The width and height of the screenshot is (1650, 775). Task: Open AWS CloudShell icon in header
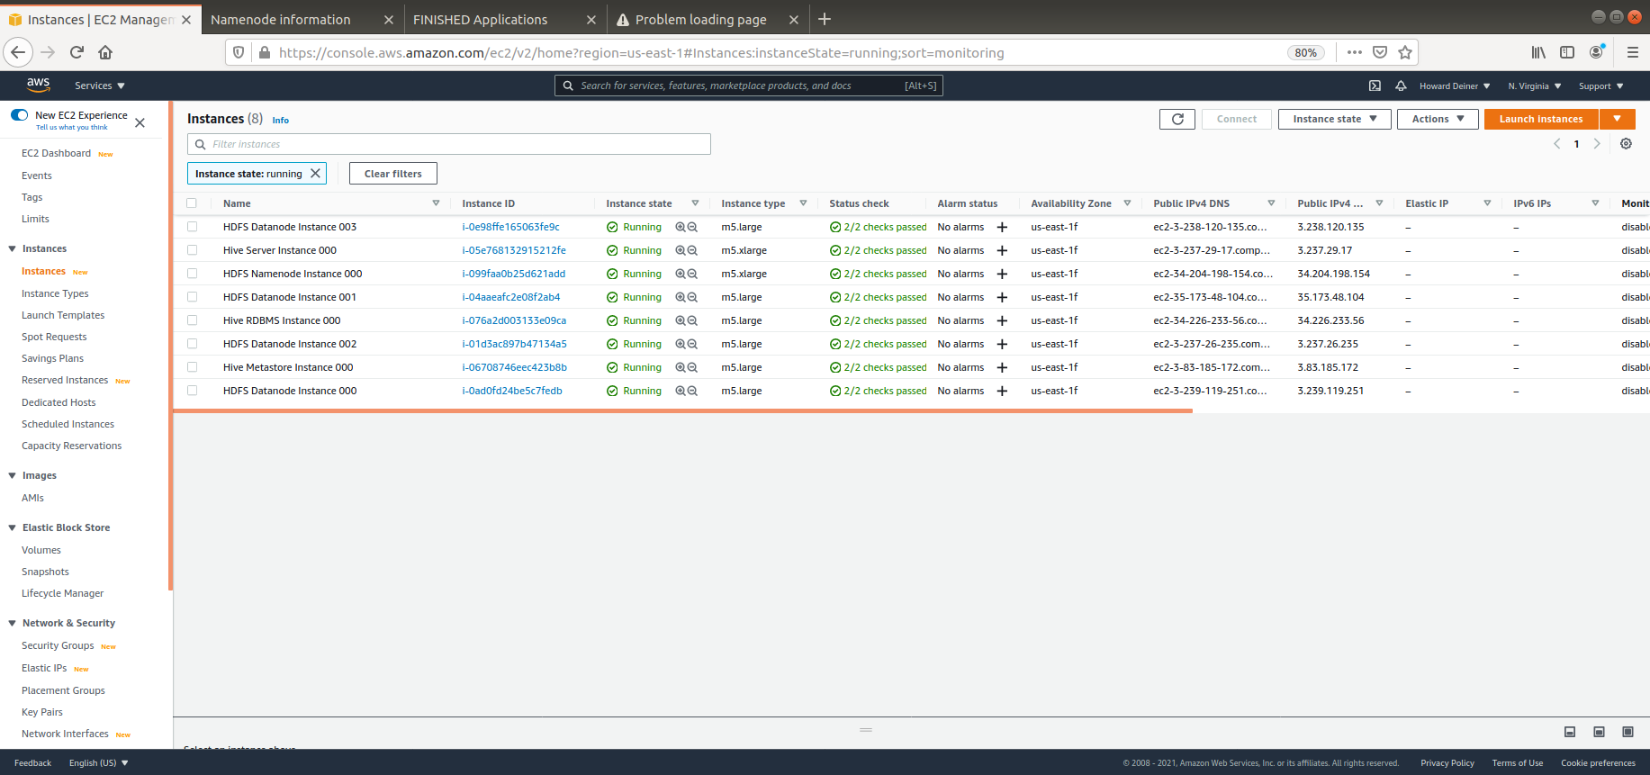1375,86
